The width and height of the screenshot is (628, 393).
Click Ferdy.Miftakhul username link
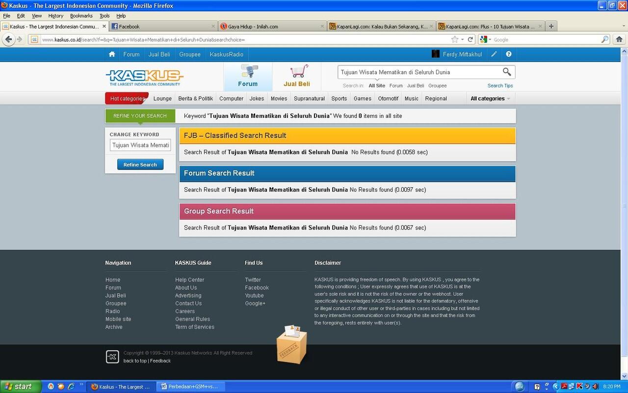tap(462, 54)
